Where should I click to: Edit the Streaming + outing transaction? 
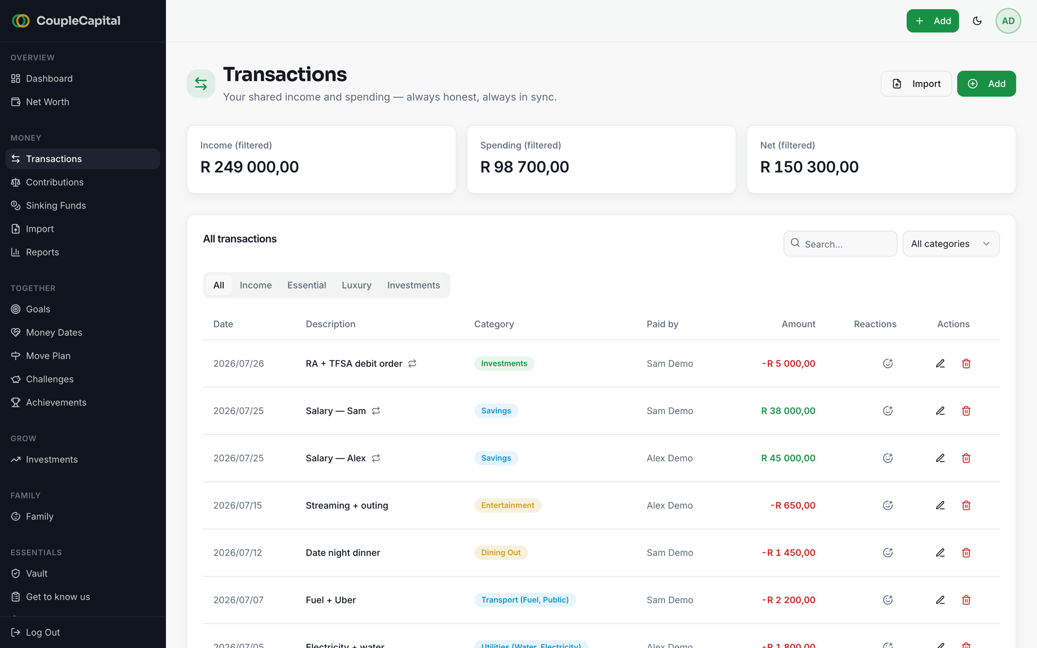click(940, 505)
